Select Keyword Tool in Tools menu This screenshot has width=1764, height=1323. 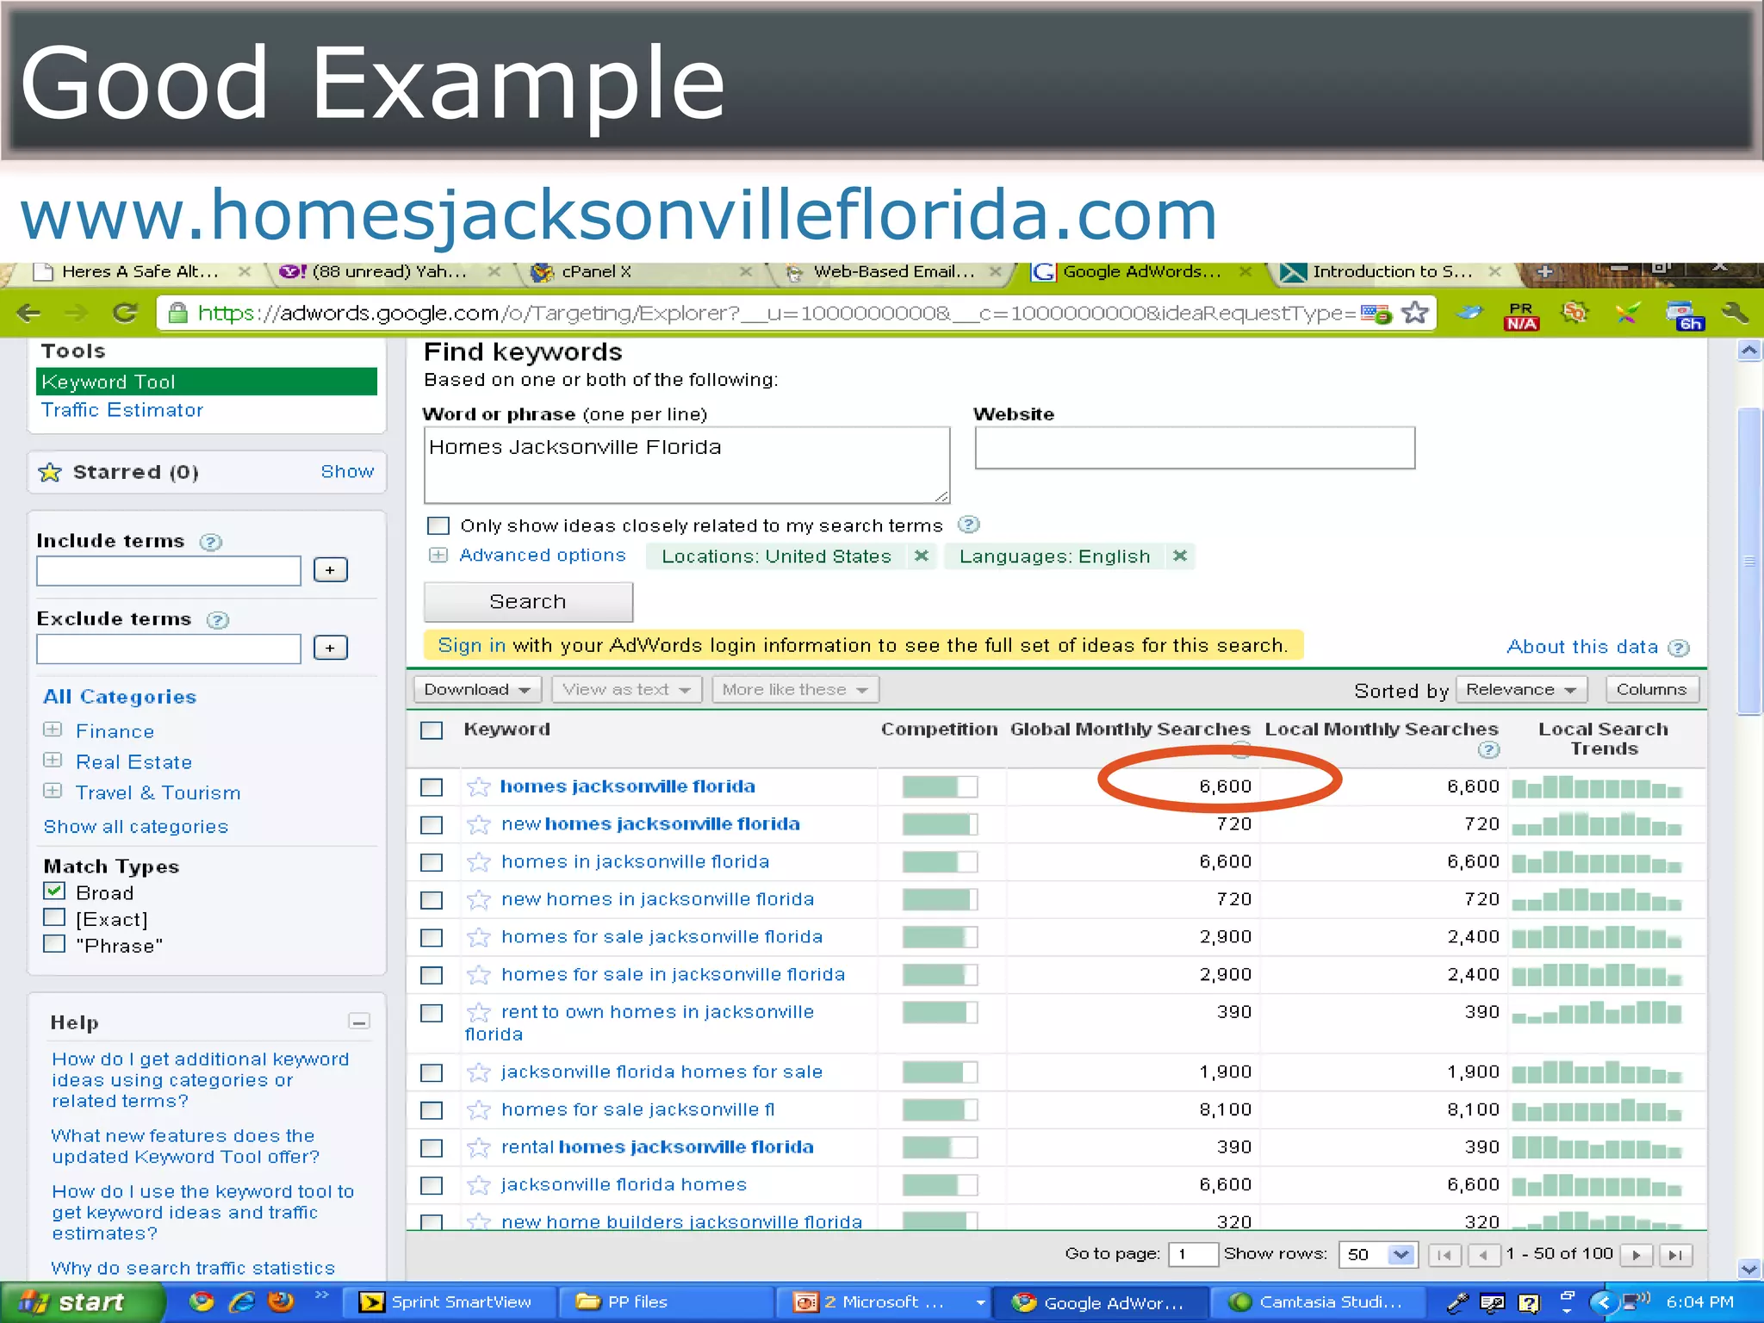pos(207,382)
